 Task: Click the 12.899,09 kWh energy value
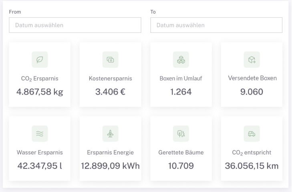click(x=110, y=166)
